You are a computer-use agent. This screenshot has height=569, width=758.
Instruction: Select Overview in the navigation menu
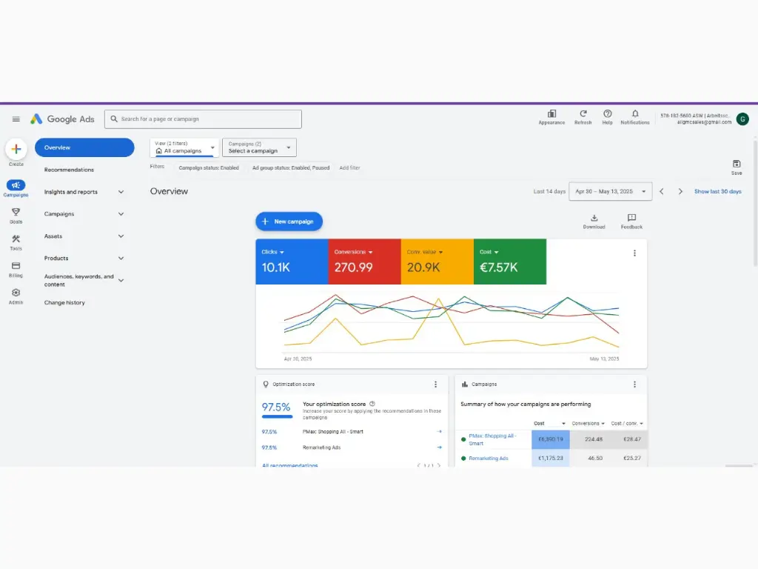tap(84, 147)
